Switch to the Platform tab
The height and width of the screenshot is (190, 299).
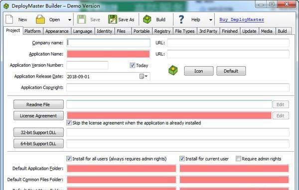pos(32,31)
